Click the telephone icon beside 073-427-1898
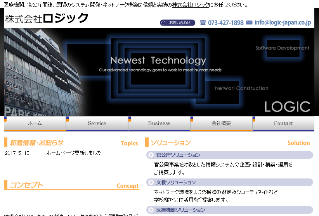 tap(203, 22)
